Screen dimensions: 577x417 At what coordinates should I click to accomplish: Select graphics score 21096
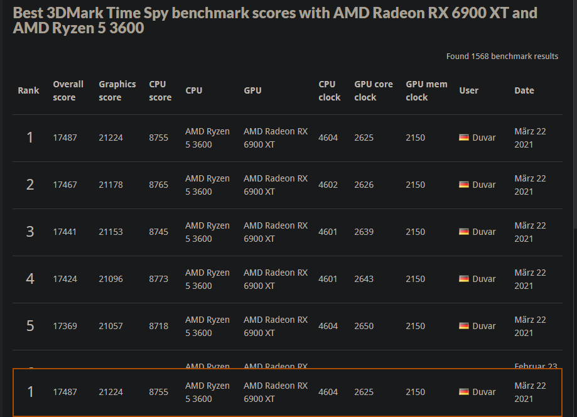(111, 279)
